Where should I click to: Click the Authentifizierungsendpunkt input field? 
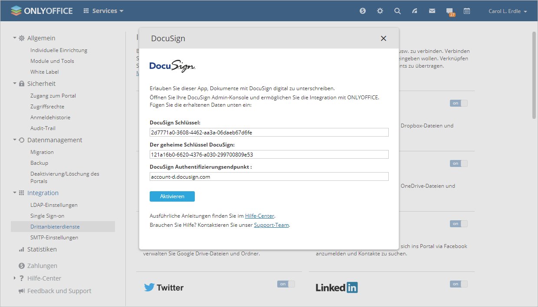tap(269, 176)
